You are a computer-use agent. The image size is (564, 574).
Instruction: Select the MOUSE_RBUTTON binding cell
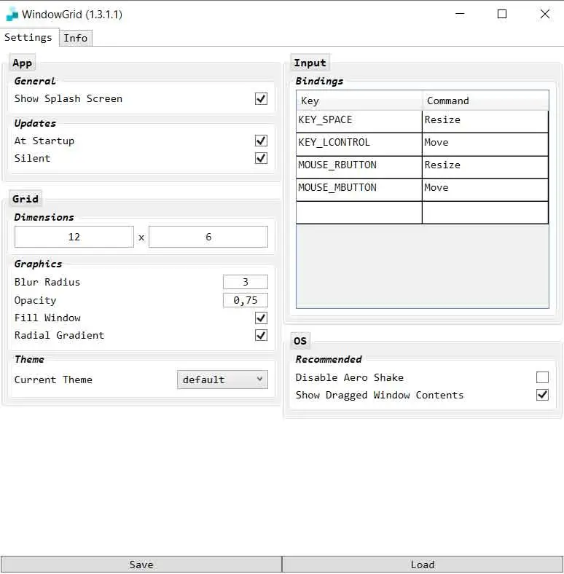(x=359, y=167)
